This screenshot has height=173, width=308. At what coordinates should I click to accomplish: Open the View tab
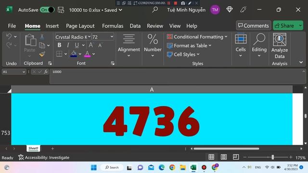[175, 26]
